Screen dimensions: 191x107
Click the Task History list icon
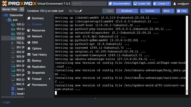tap(29, 54)
